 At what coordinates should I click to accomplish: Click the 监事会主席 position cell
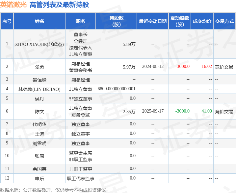[x=81, y=153]
